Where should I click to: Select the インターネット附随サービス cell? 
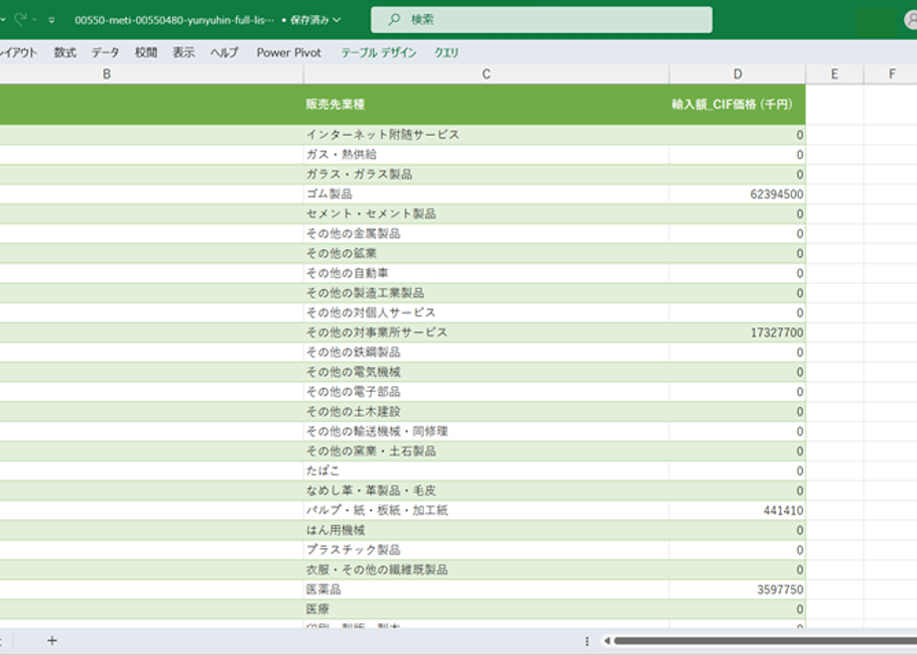point(486,135)
